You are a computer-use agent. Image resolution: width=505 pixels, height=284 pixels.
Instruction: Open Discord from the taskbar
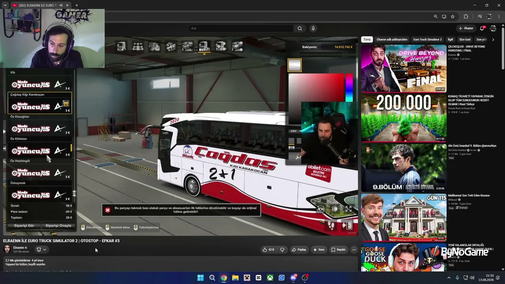[293, 278]
